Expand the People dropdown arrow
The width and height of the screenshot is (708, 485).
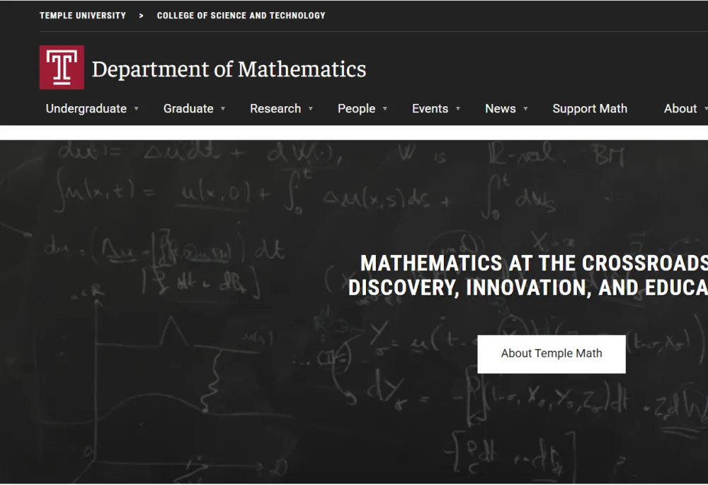tap(385, 109)
